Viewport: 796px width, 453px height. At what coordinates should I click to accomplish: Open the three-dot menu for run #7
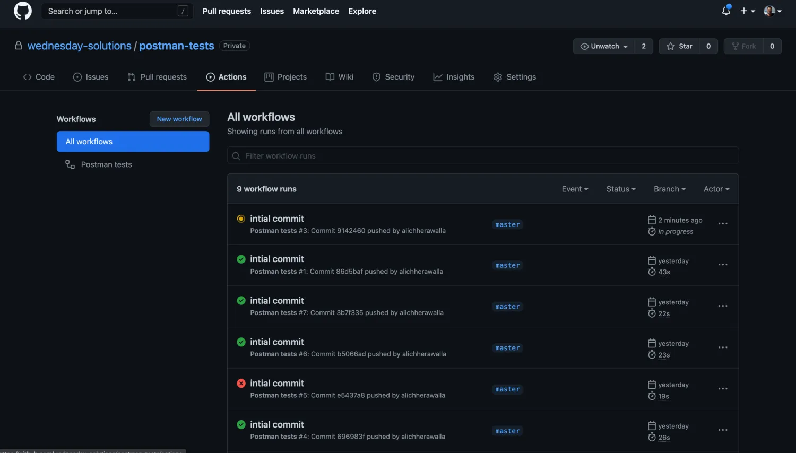tap(723, 306)
